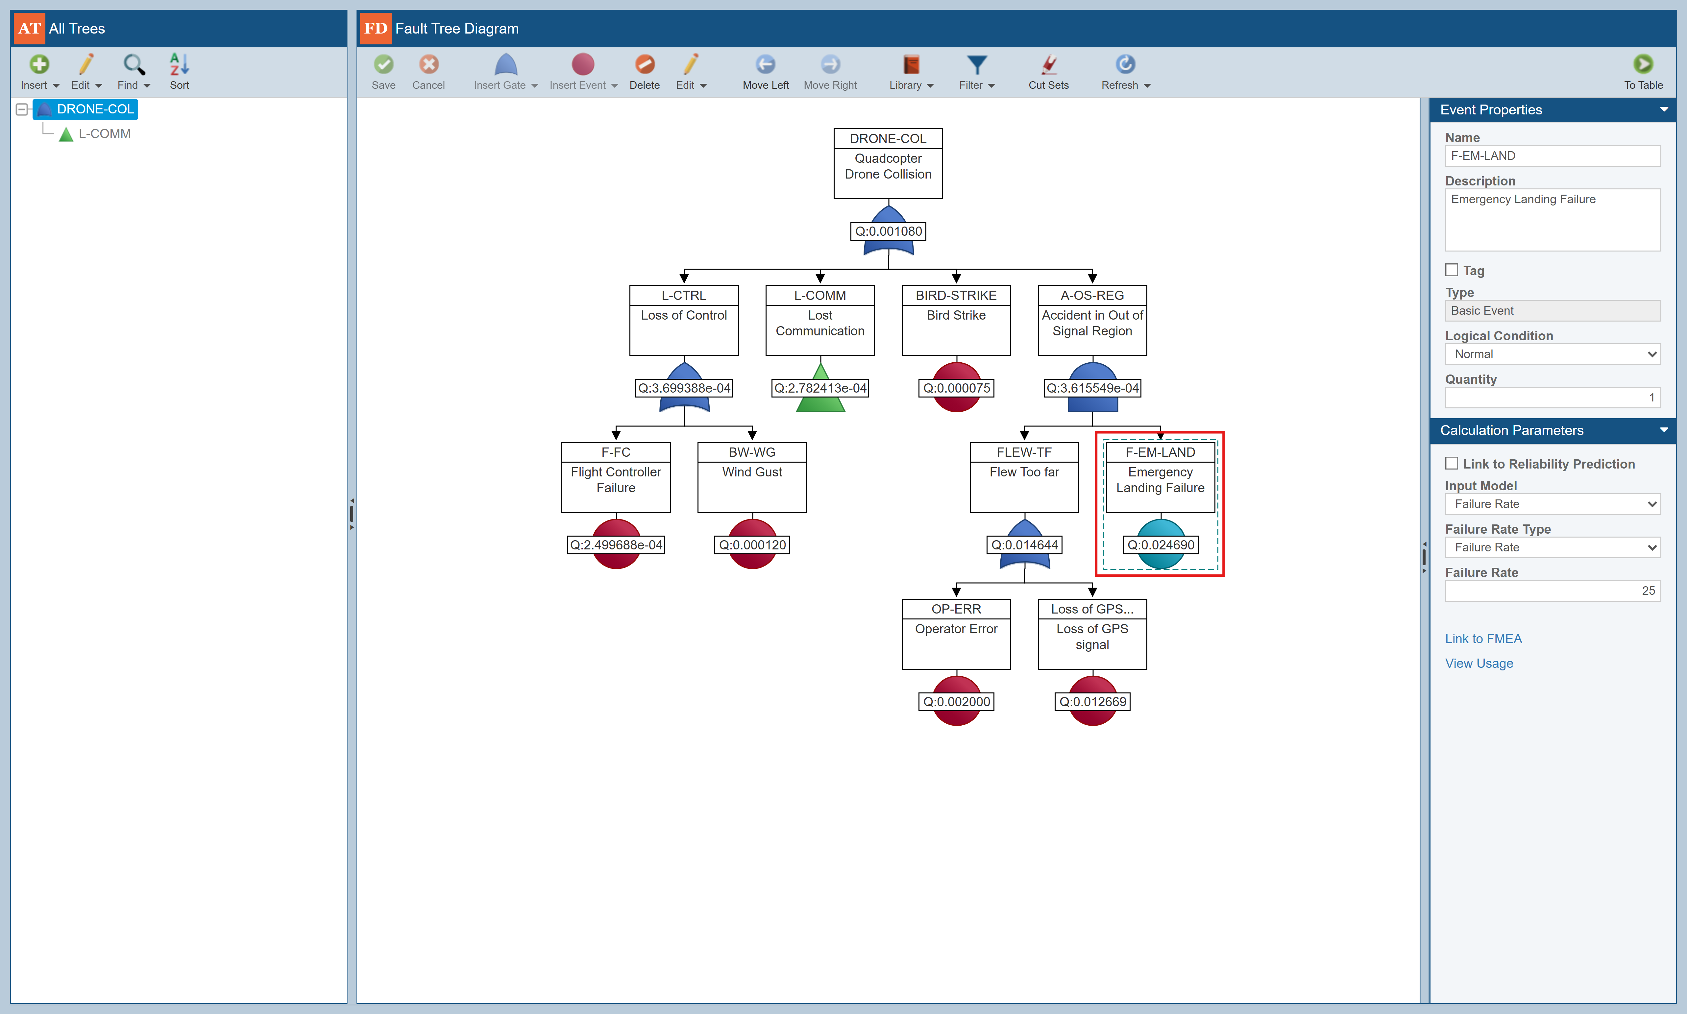
Task: Click the Move Left arrow icon
Action: click(x=765, y=65)
